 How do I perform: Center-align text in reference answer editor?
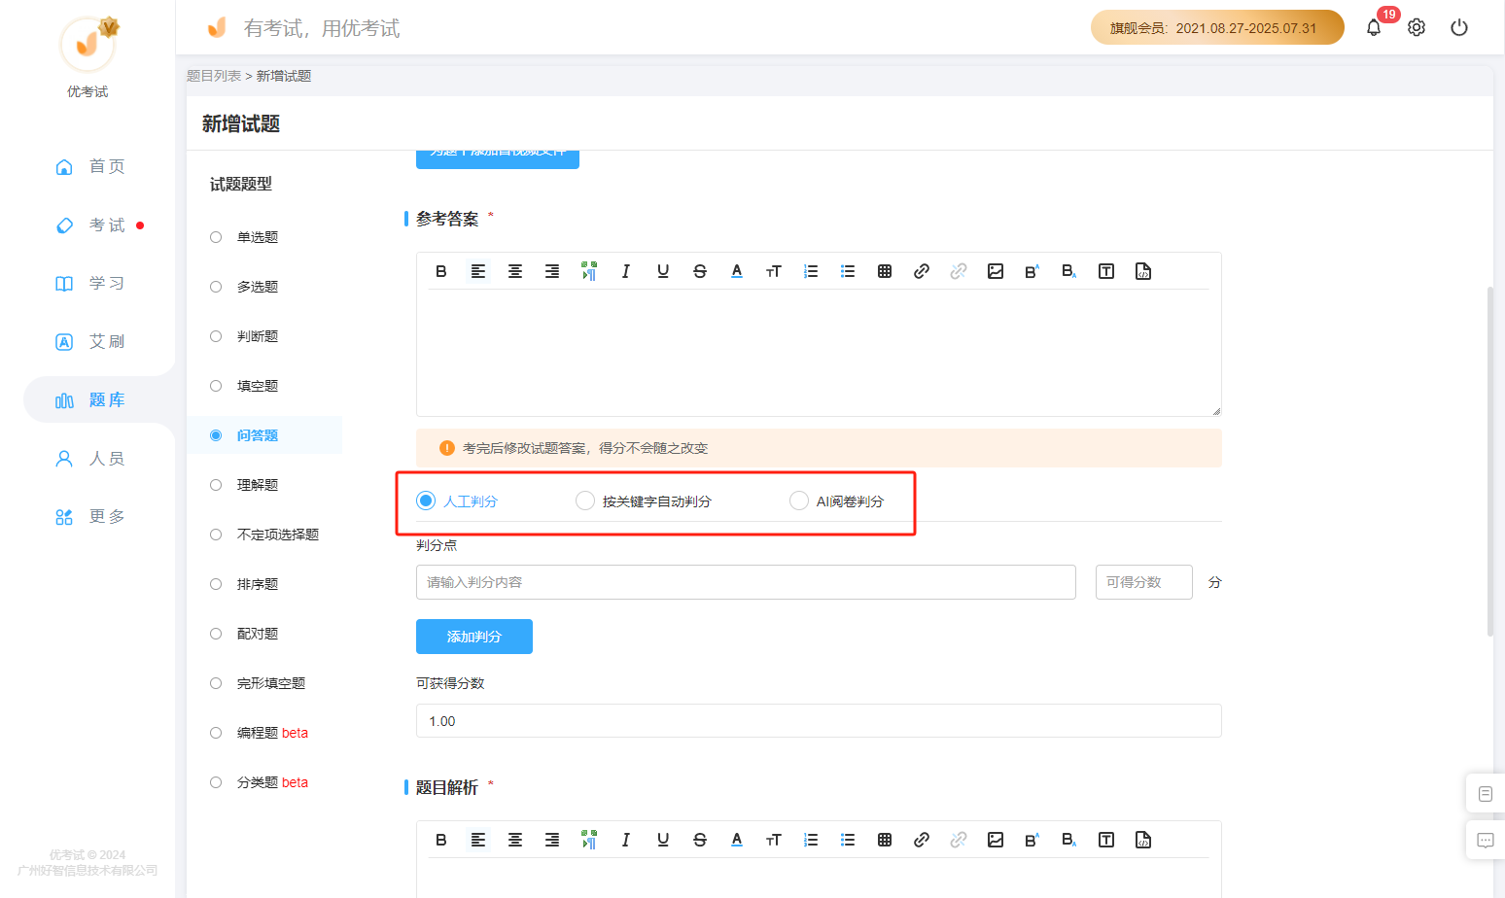[x=515, y=271]
